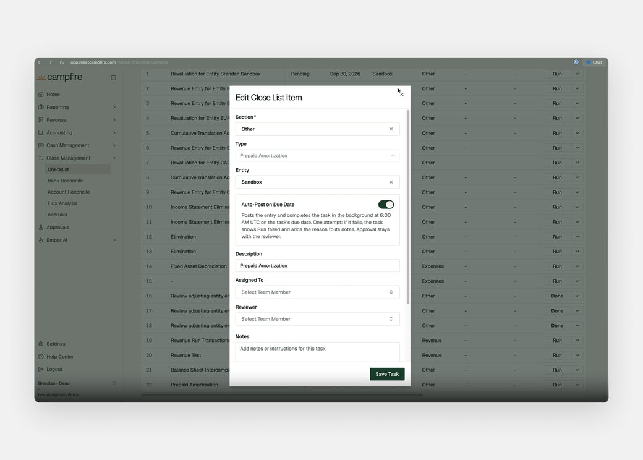The height and width of the screenshot is (460, 643).
Task: Open Account Reconcile page
Action: 69,192
